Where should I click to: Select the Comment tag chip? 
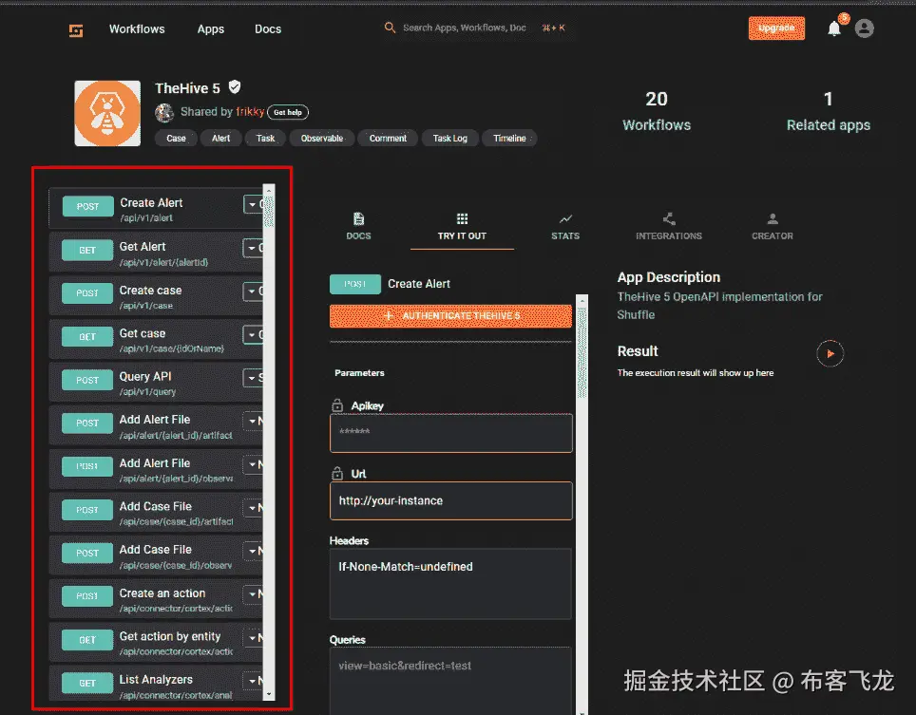(x=388, y=139)
